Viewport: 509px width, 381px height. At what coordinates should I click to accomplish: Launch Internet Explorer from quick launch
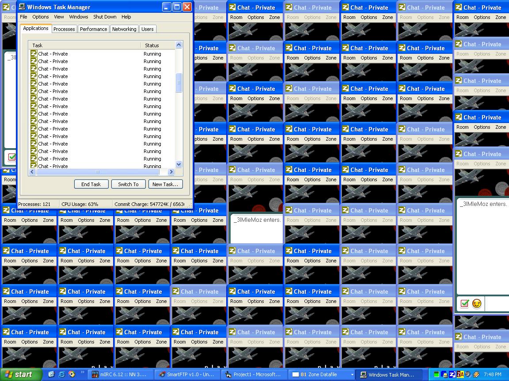tap(61, 374)
